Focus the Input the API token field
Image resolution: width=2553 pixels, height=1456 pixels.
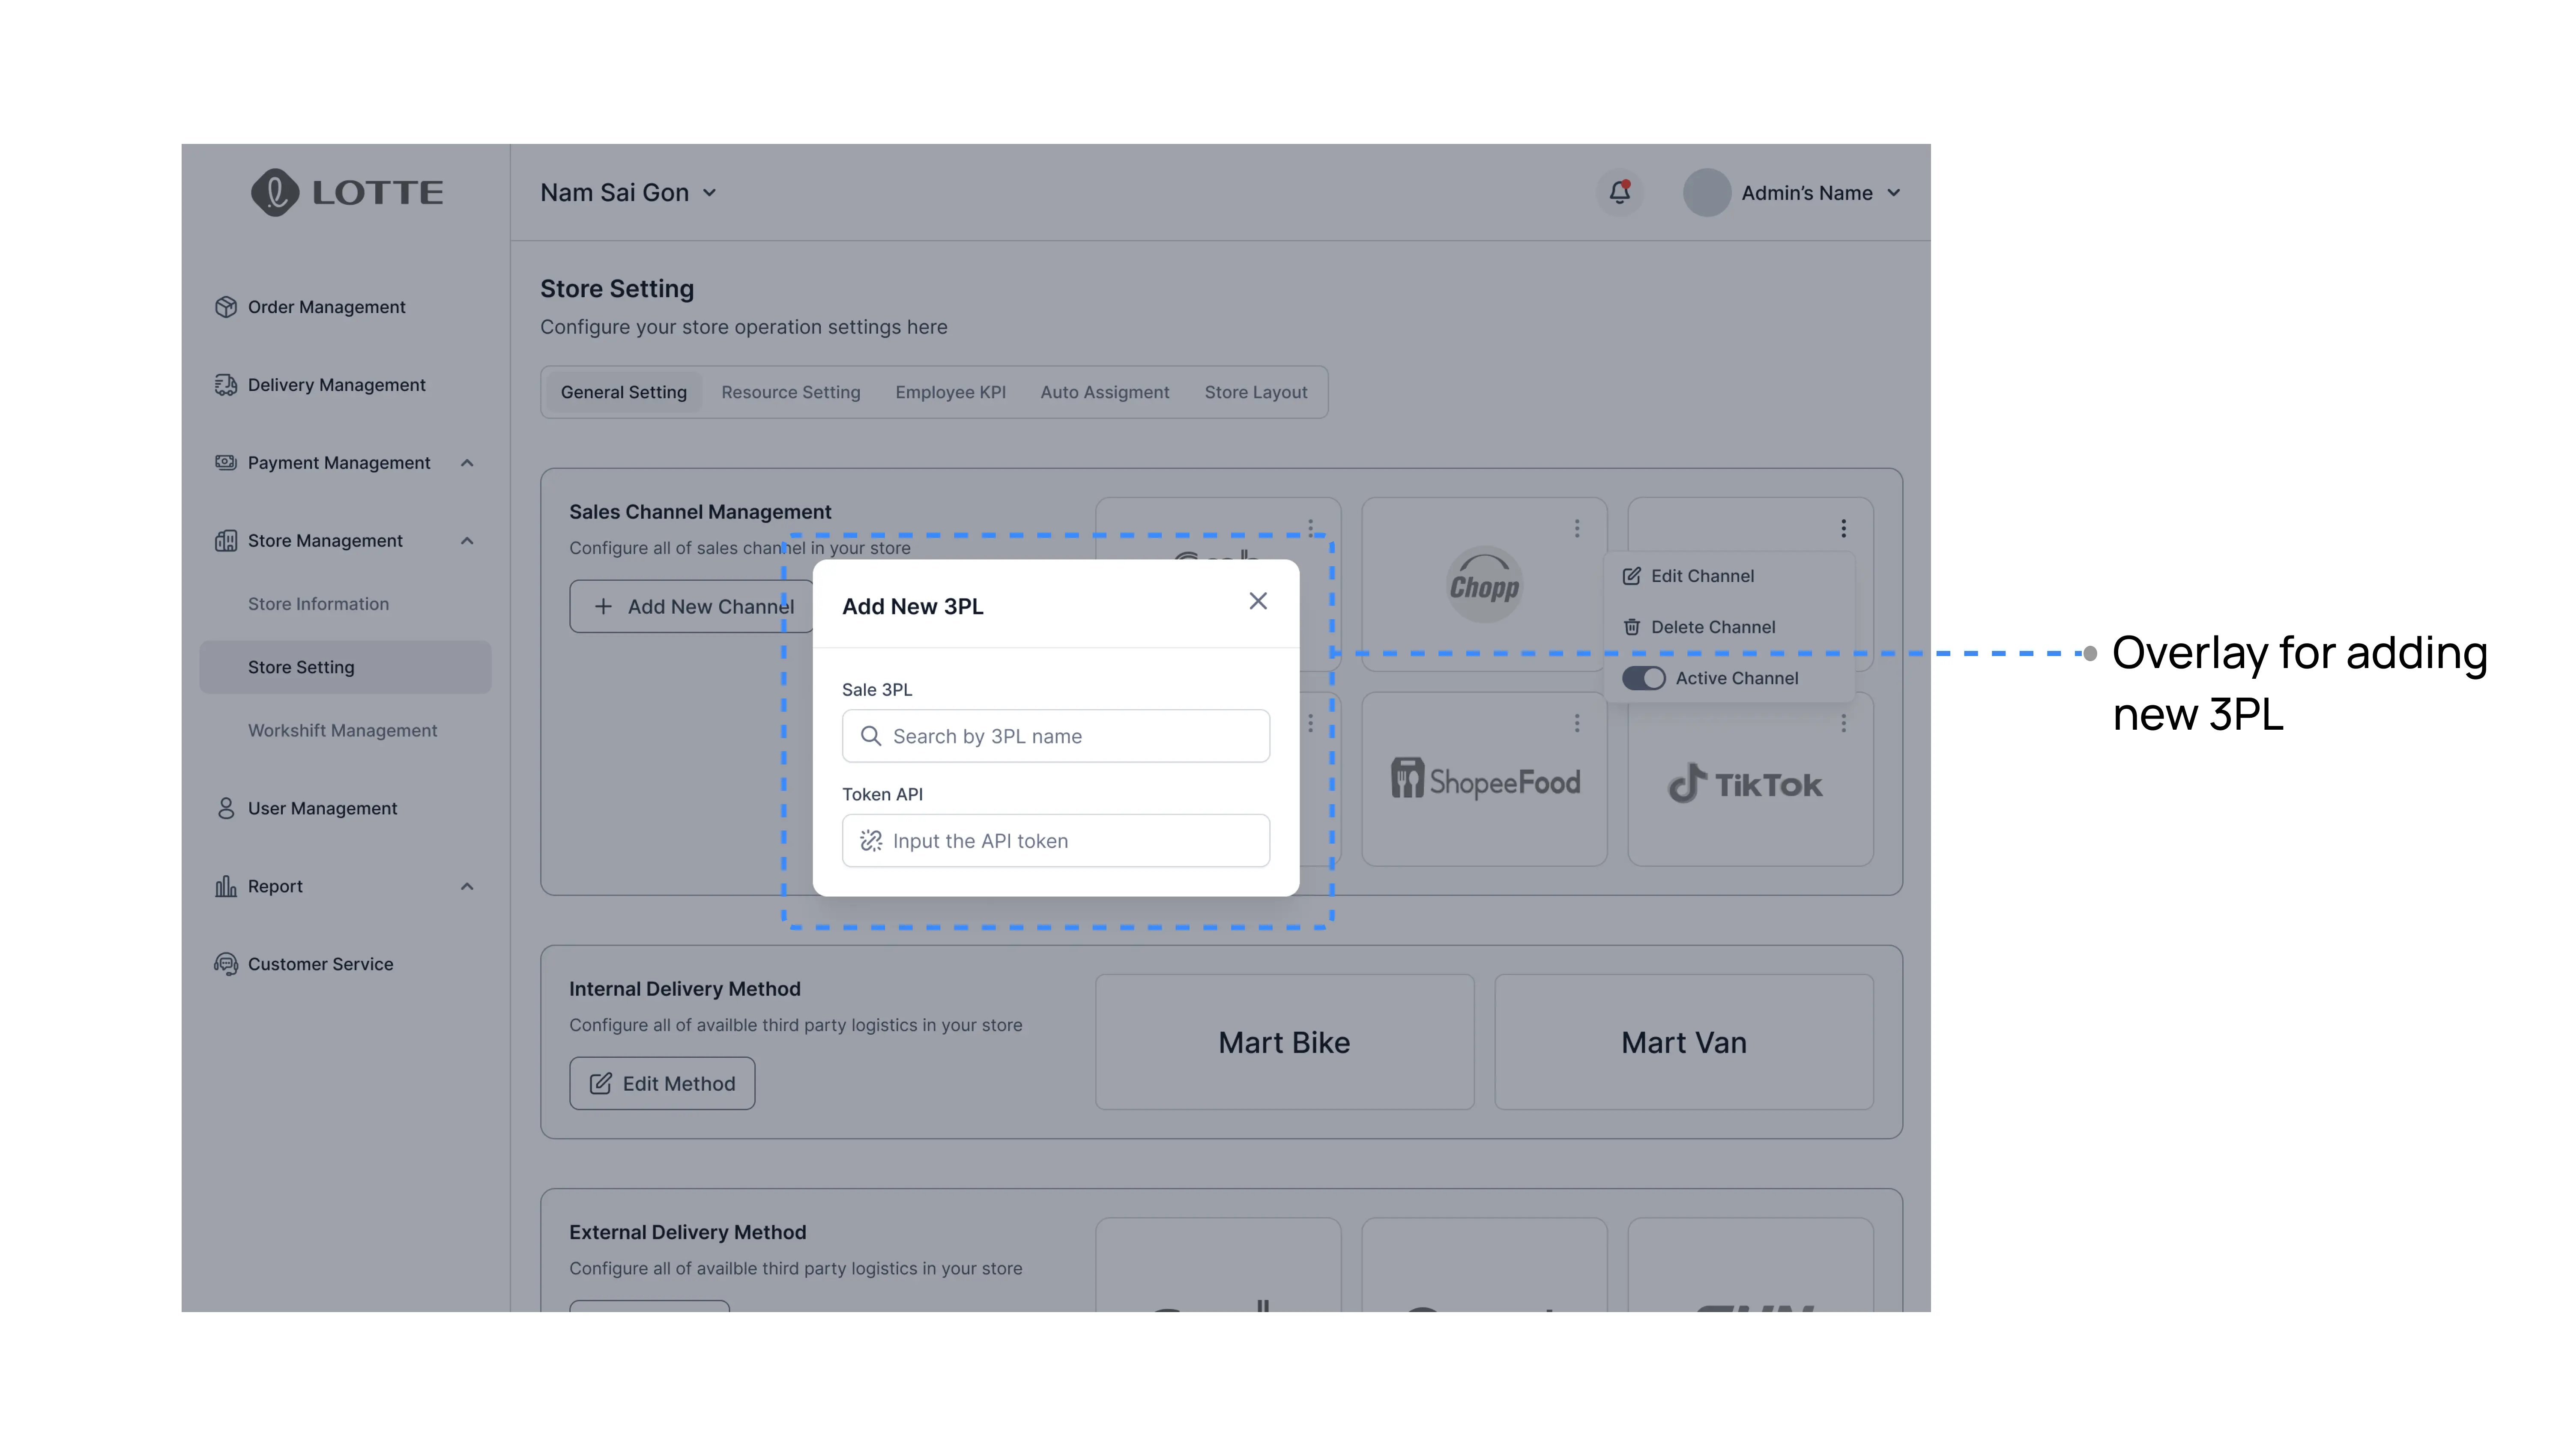tap(1055, 841)
